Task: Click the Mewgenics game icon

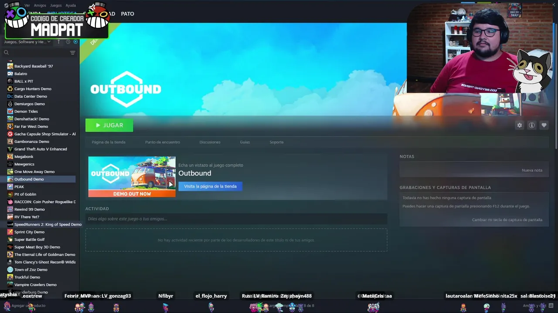Action: [x=10, y=164]
